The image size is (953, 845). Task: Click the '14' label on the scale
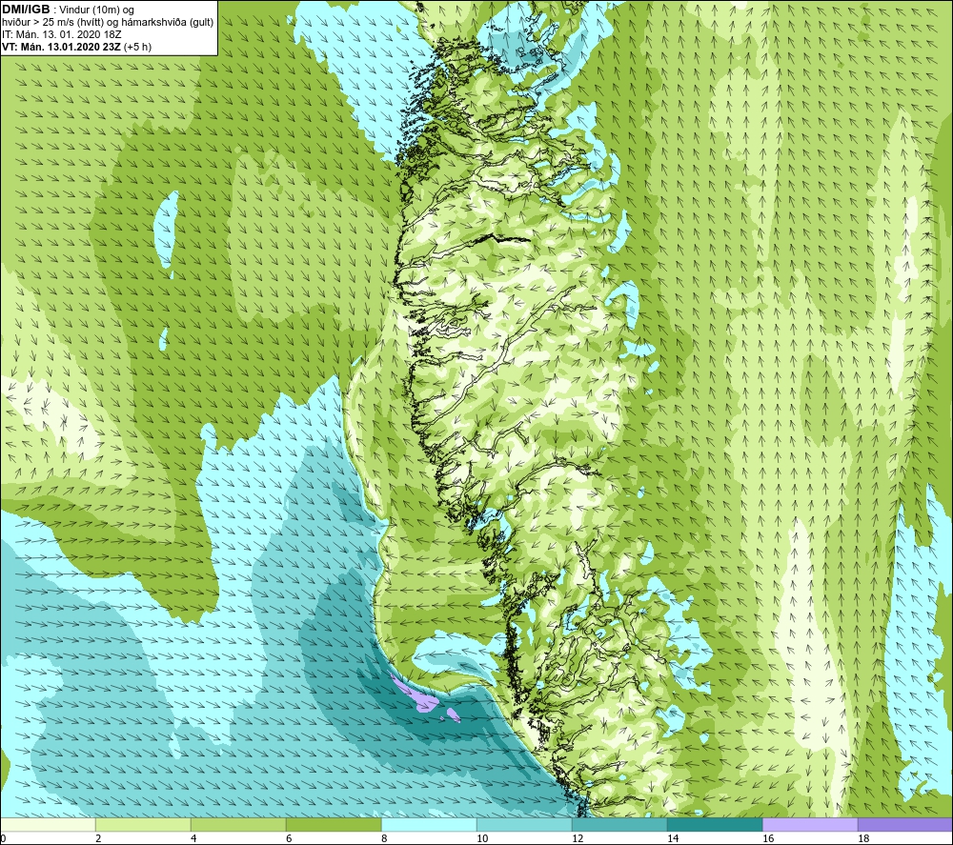coord(673,838)
